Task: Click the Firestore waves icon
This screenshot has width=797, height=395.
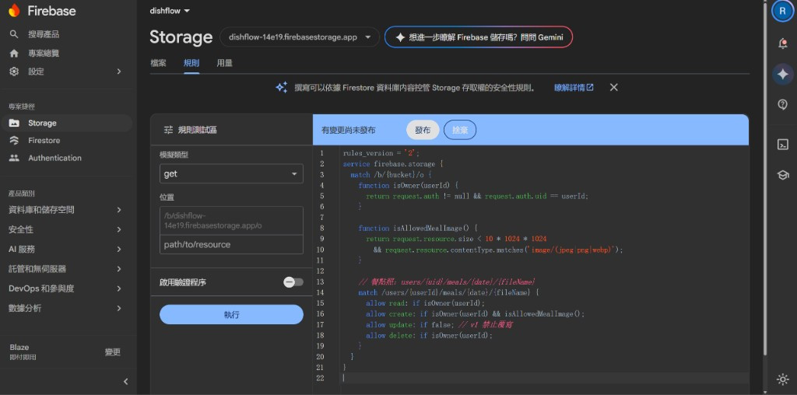Action: coord(14,141)
